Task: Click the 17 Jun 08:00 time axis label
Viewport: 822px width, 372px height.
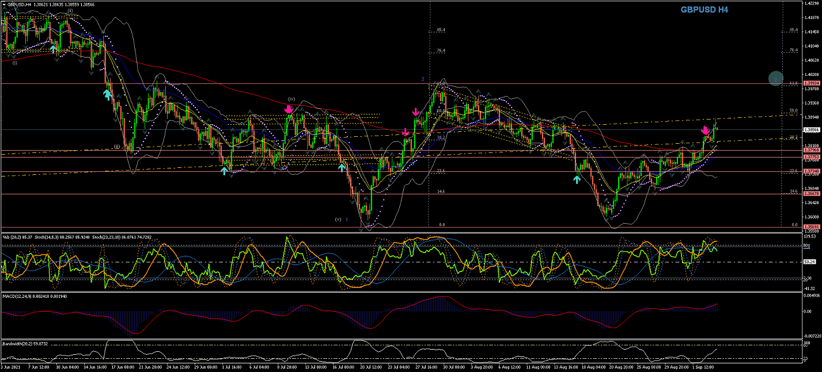Action: 123,366
